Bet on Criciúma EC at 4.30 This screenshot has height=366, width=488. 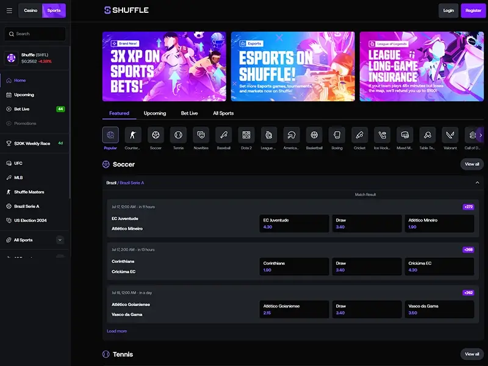pyautogui.click(x=439, y=267)
